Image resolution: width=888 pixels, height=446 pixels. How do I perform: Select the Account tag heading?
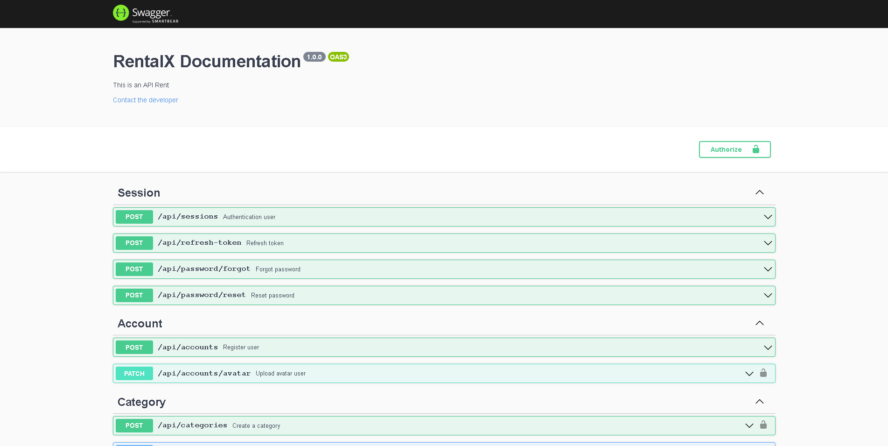[x=140, y=324]
